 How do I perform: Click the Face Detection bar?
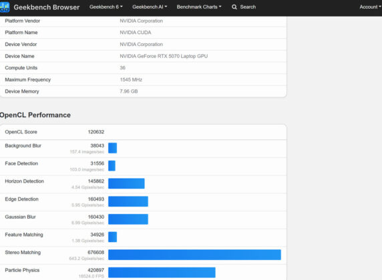pyautogui.click(x=112, y=165)
